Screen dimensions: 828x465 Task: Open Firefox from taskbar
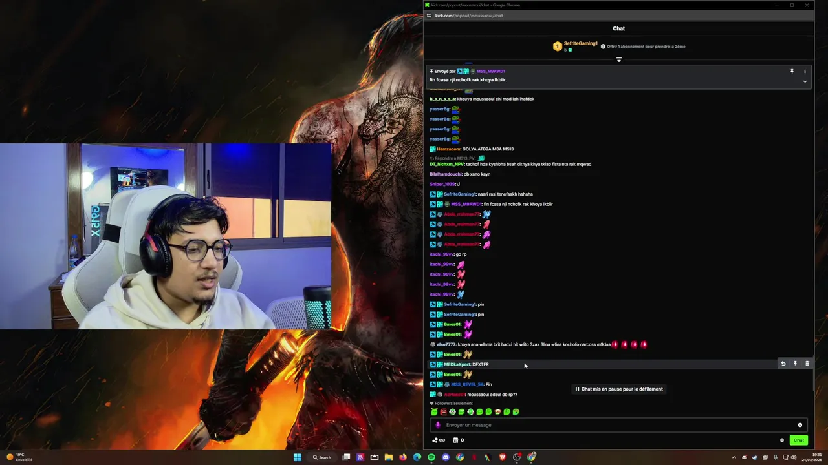tap(403, 457)
